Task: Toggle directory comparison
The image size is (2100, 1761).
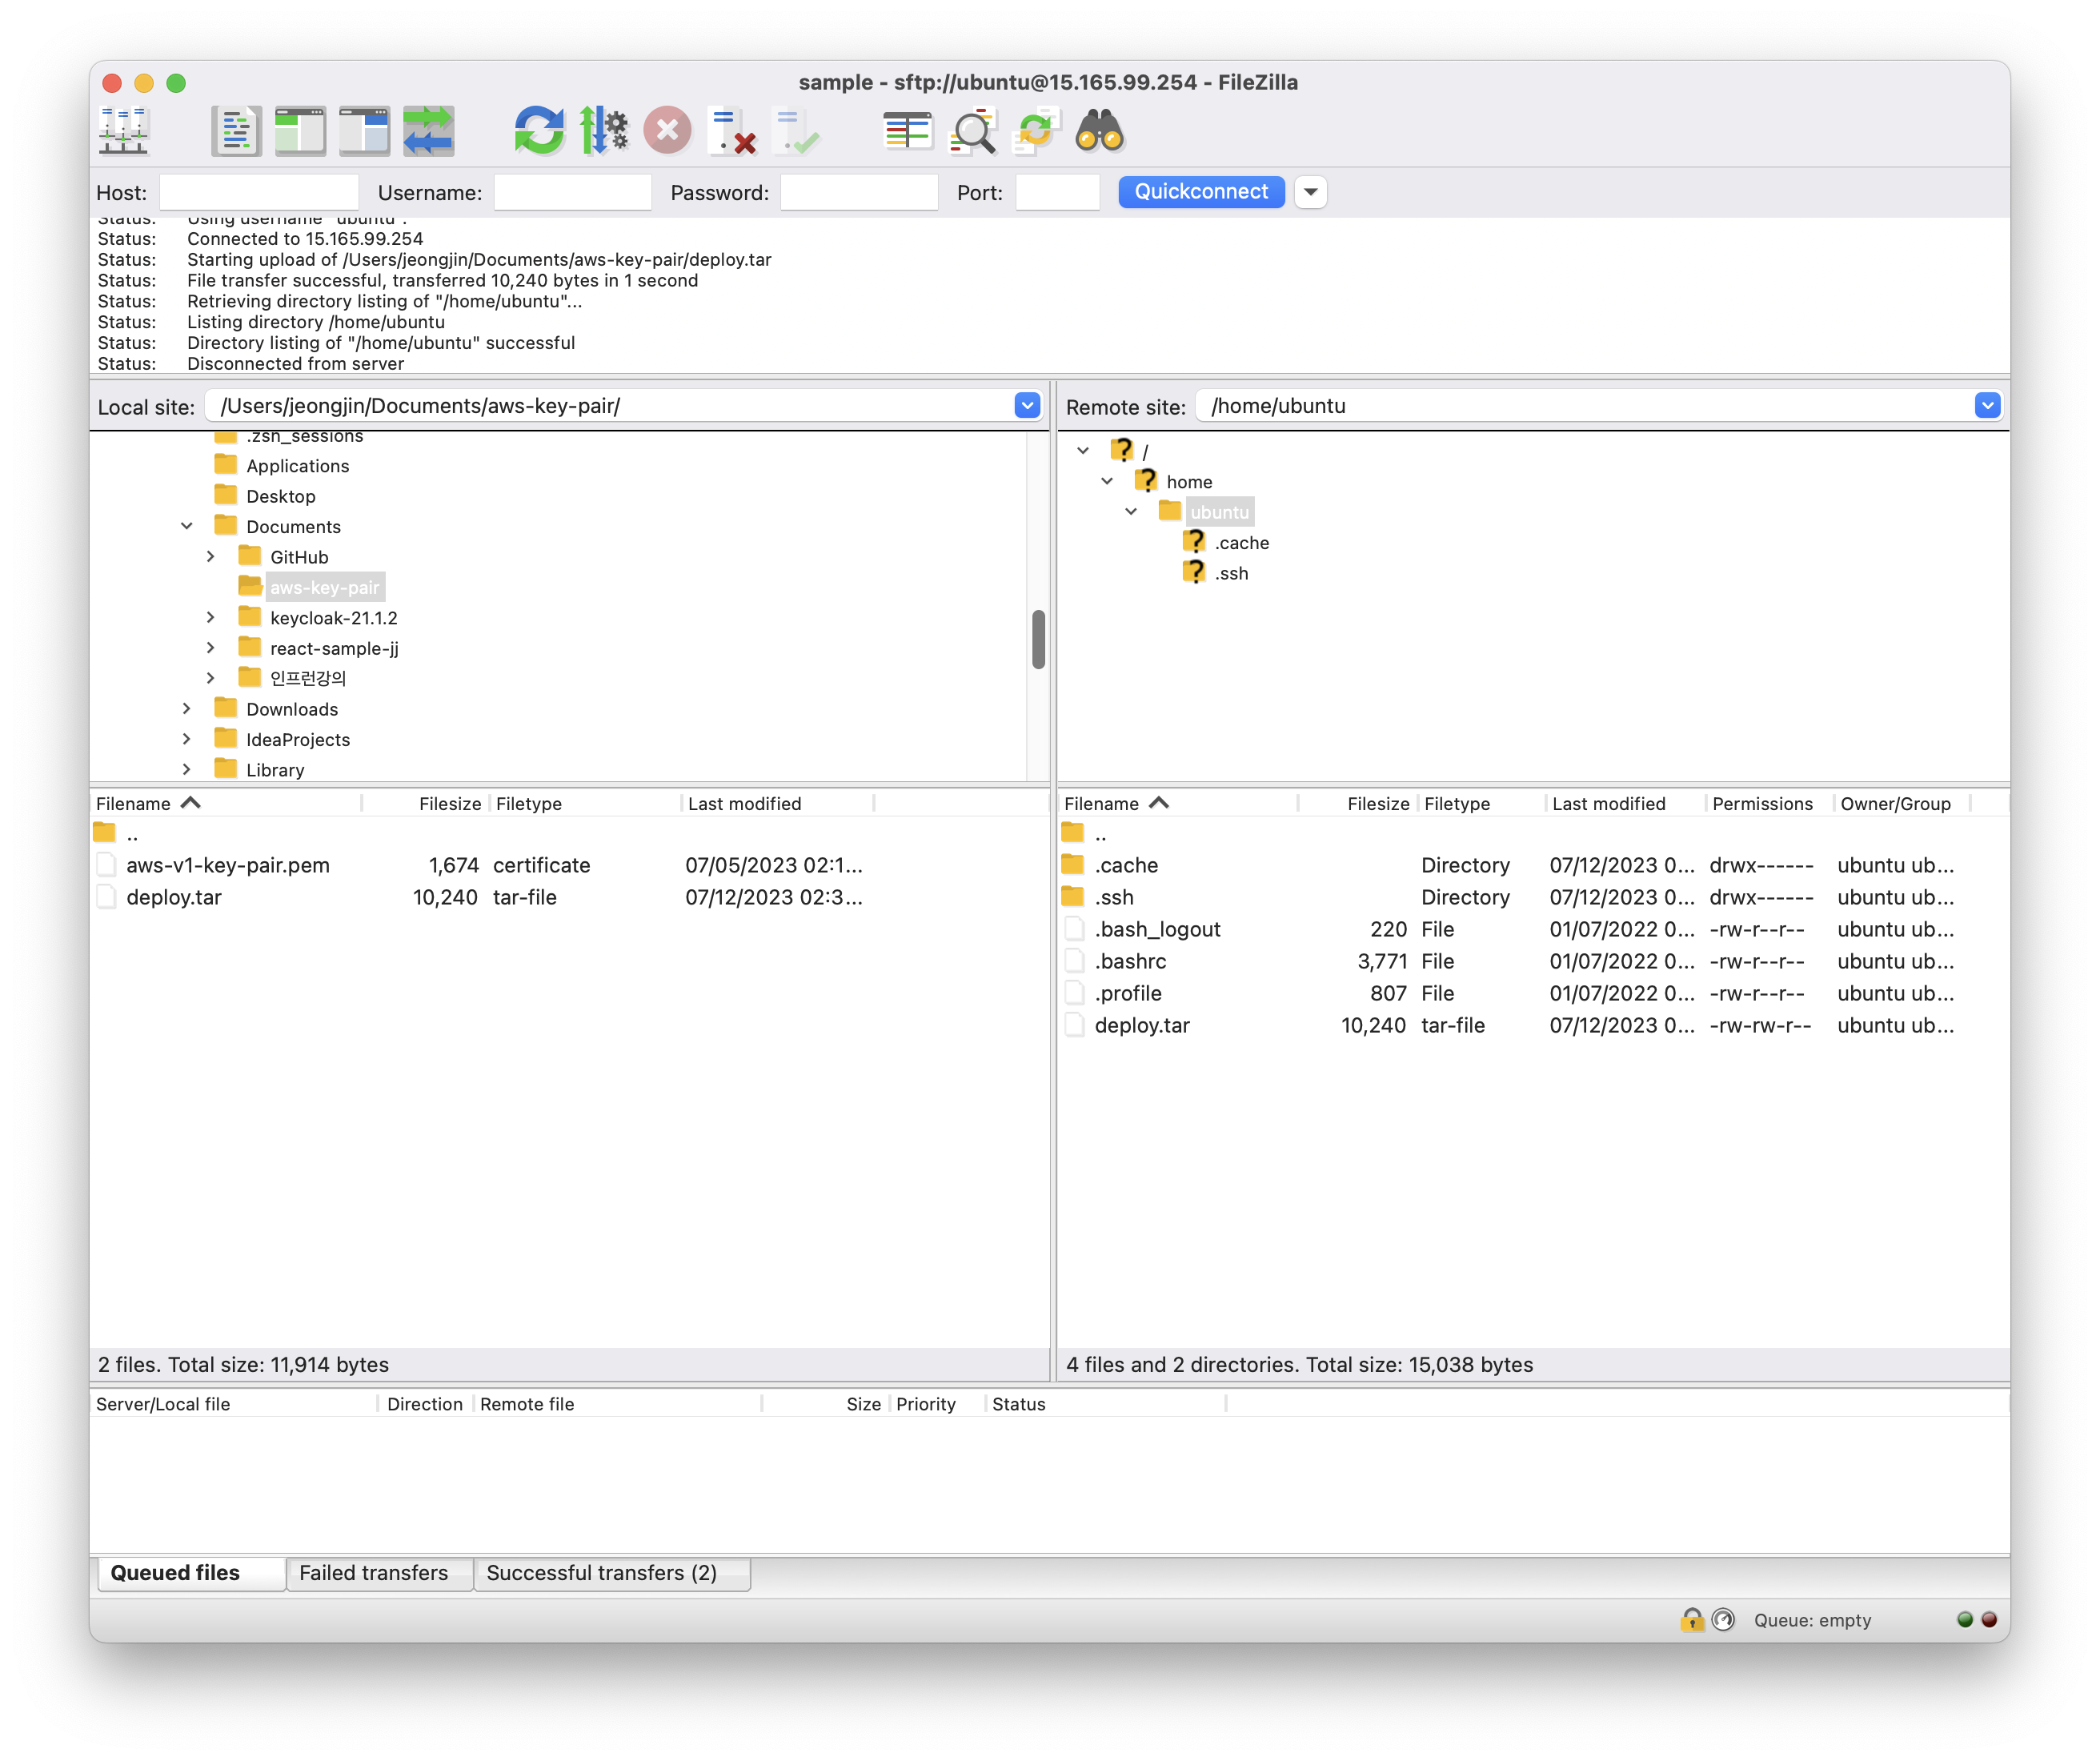Action: click(972, 131)
